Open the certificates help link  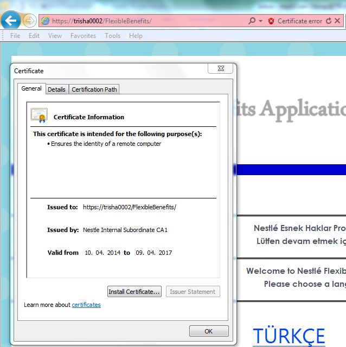click(86, 305)
